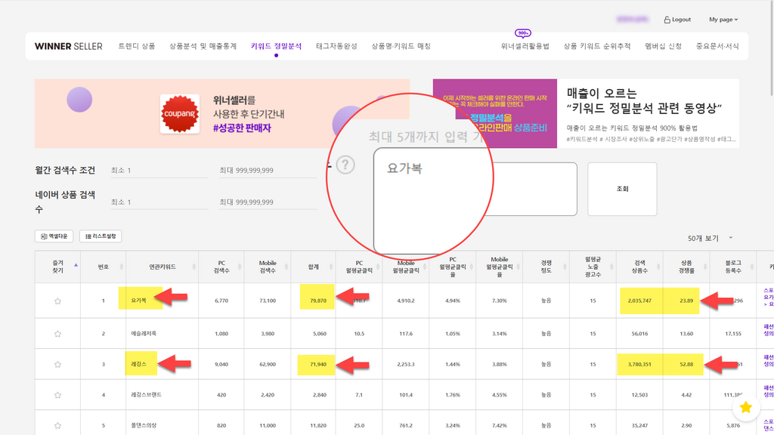This screenshot has width=774, height=435.
Task: Open the 리스트설정 button
Action: tap(101, 236)
